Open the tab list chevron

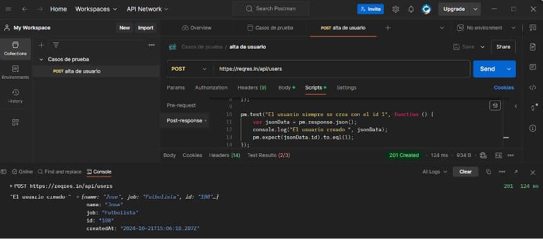[441, 28]
